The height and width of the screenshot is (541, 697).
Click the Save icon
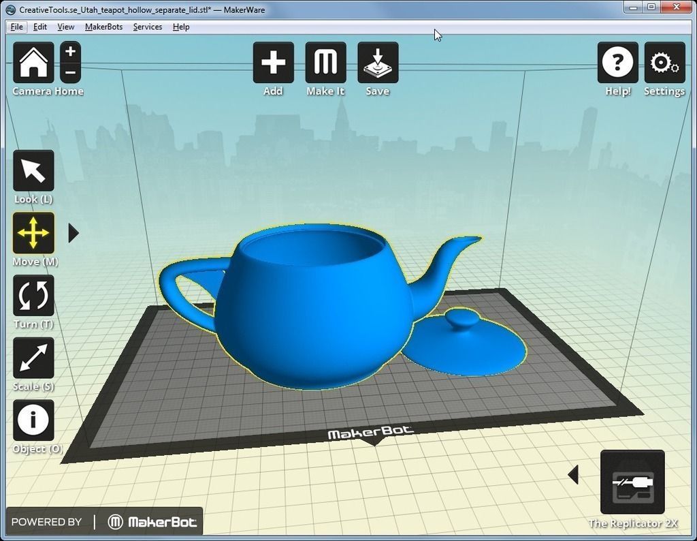tap(378, 62)
